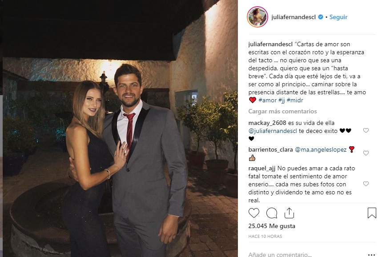Click the Seguir follow button
378x257 pixels.
(x=338, y=17)
